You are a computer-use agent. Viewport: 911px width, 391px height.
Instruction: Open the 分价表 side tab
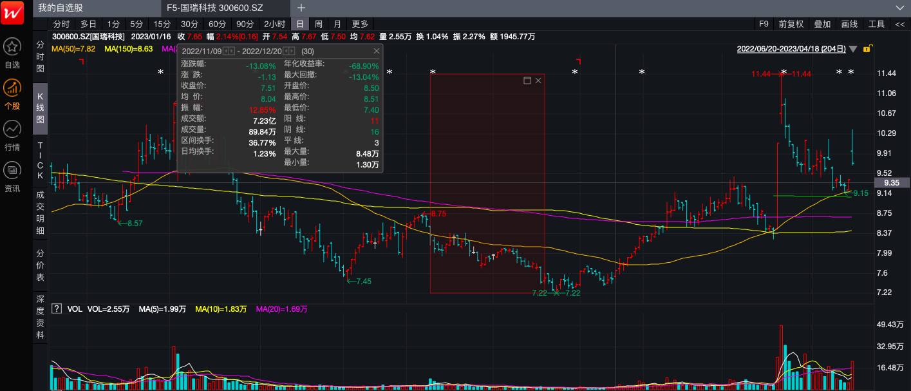[40, 265]
